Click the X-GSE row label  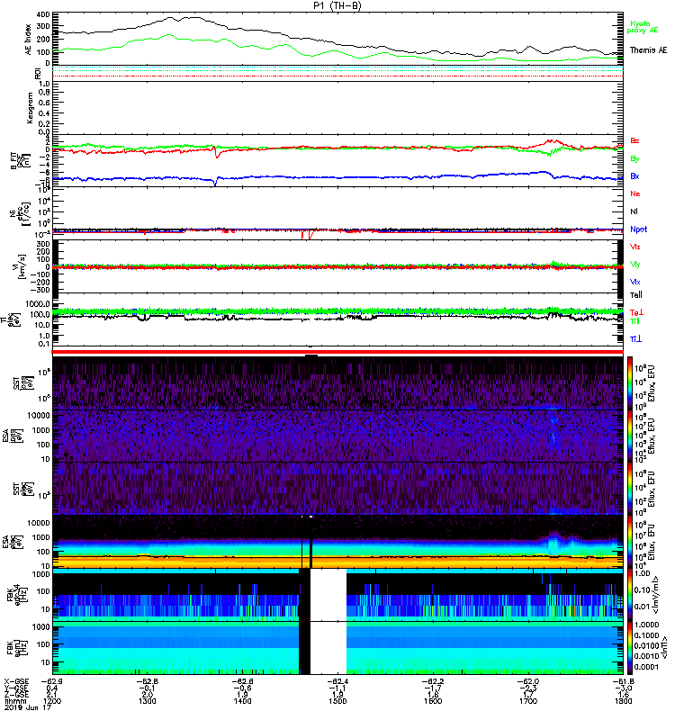pyautogui.click(x=16, y=682)
